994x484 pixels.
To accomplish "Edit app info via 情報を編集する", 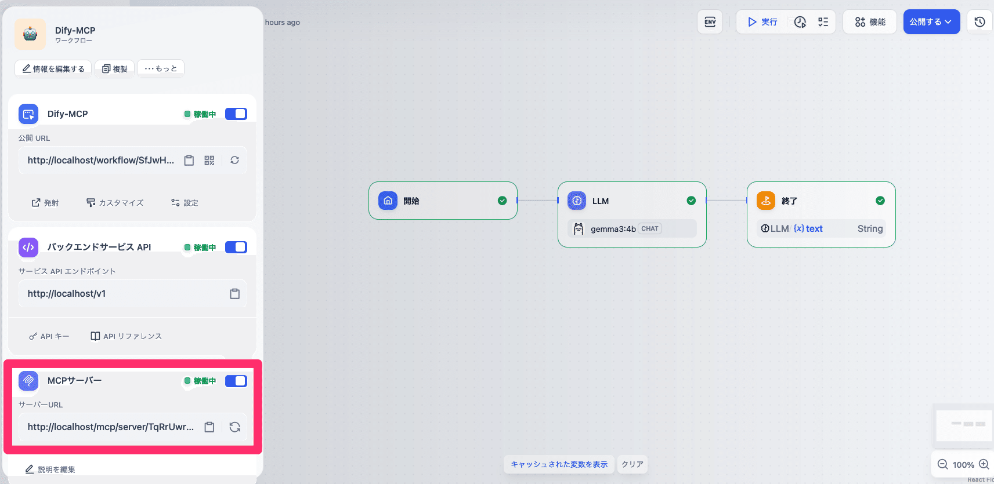I will tap(53, 68).
